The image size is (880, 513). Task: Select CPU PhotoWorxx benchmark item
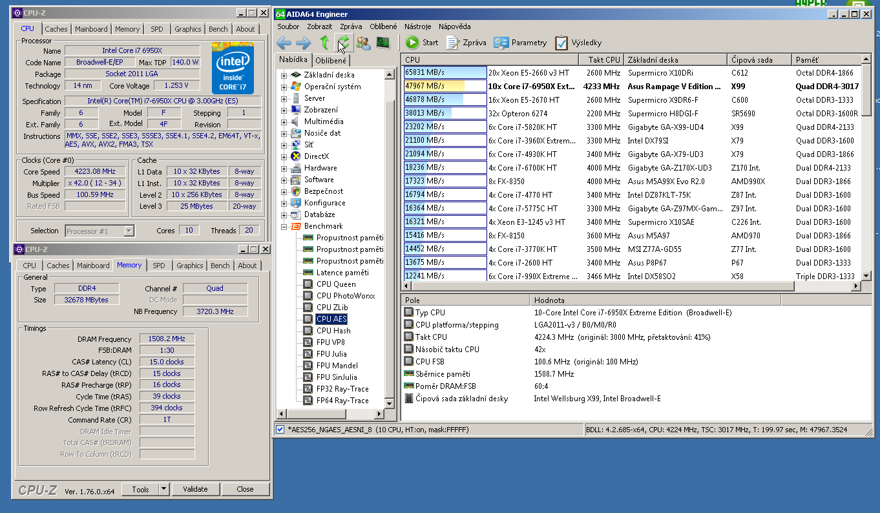coord(345,296)
